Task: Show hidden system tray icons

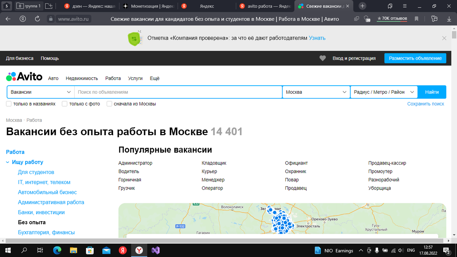Action: 361,251
